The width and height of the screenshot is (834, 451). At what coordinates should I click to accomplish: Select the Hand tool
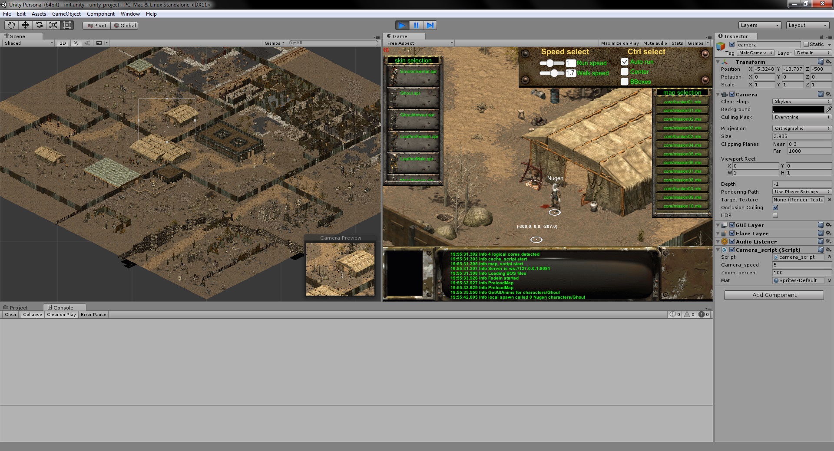tap(11, 25)
